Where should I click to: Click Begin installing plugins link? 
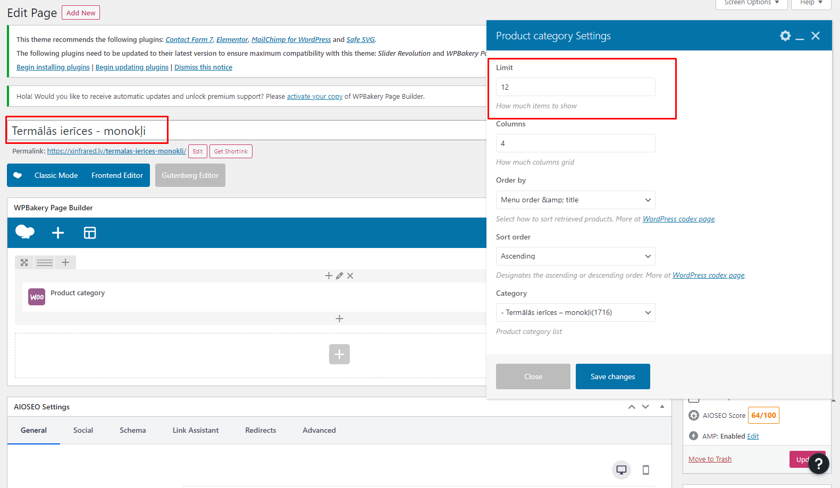pos(53,67)
